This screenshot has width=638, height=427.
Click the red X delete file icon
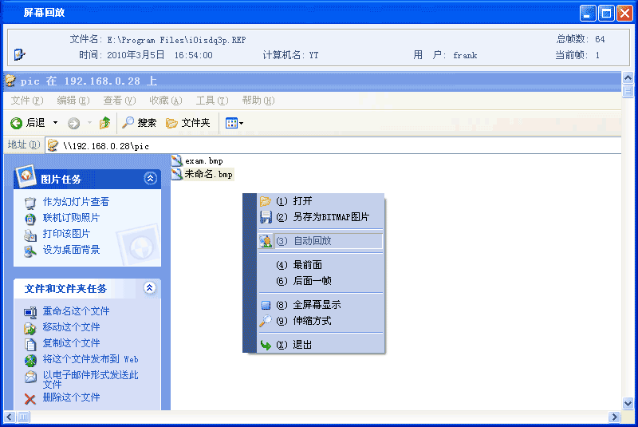coord(30,398)
